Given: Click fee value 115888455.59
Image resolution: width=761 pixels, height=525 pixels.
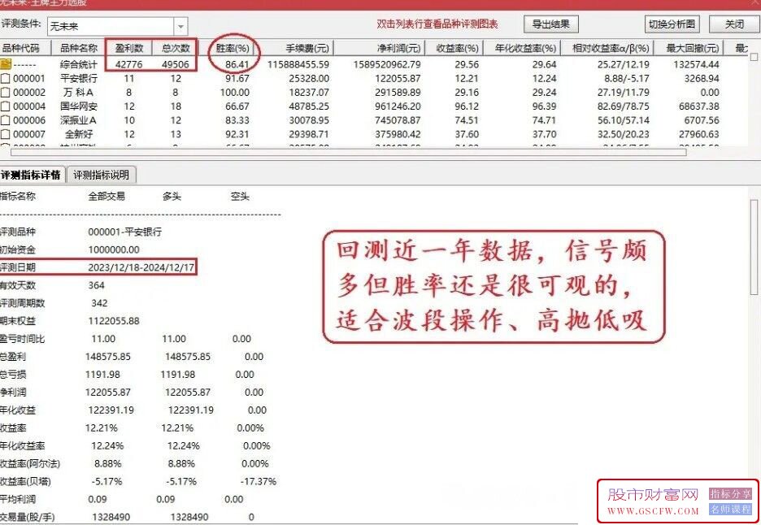Looking at the screenshot, I should tap(298, 64).
